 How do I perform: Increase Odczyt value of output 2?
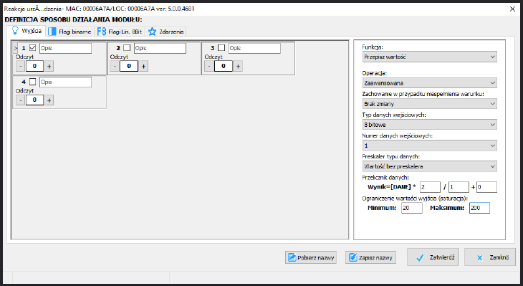[143, 66]
